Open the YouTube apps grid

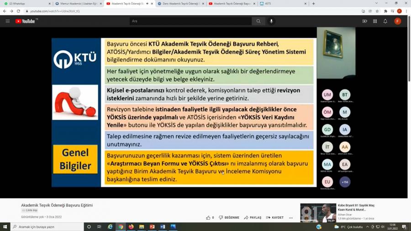coord(375,21)
